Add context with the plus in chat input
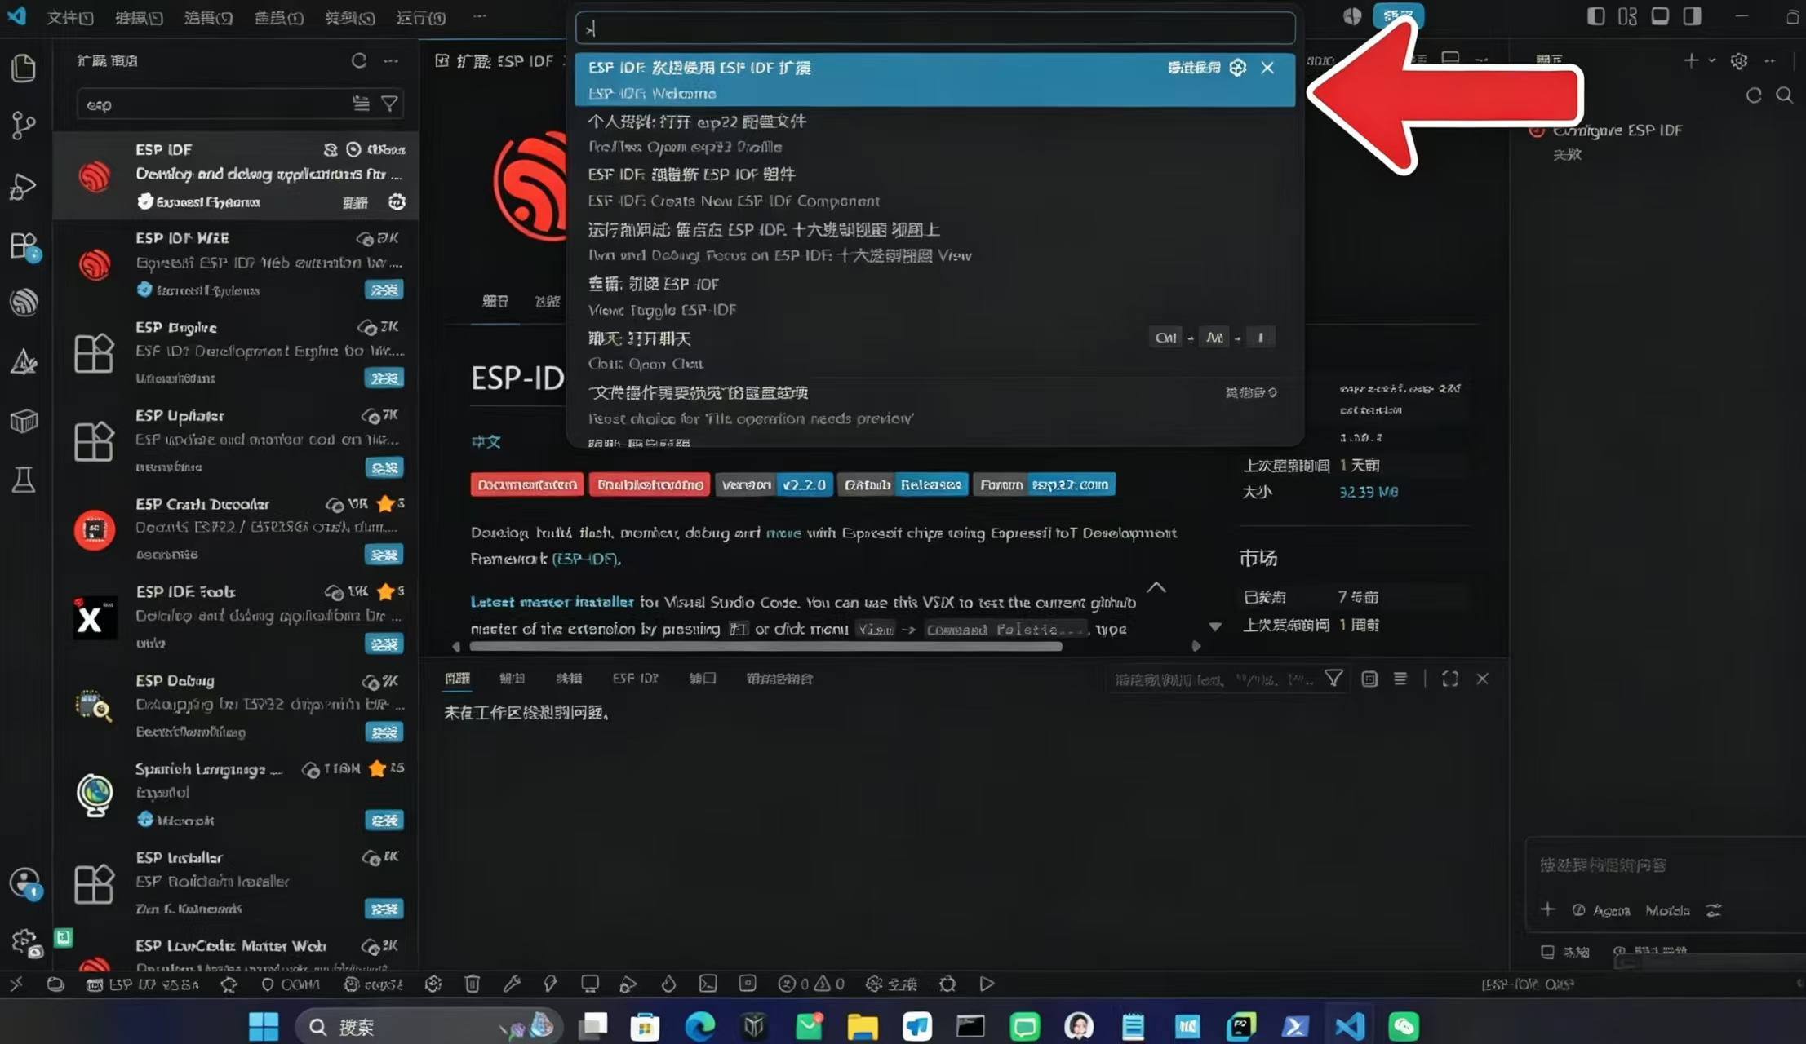This screenshot has height=1044, width=1806. pyautogui.click(x=1548, y=909)
